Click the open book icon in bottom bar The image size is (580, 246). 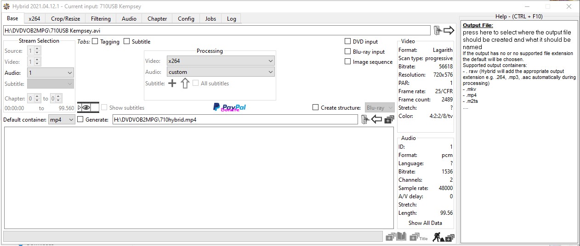coord(401,237)
